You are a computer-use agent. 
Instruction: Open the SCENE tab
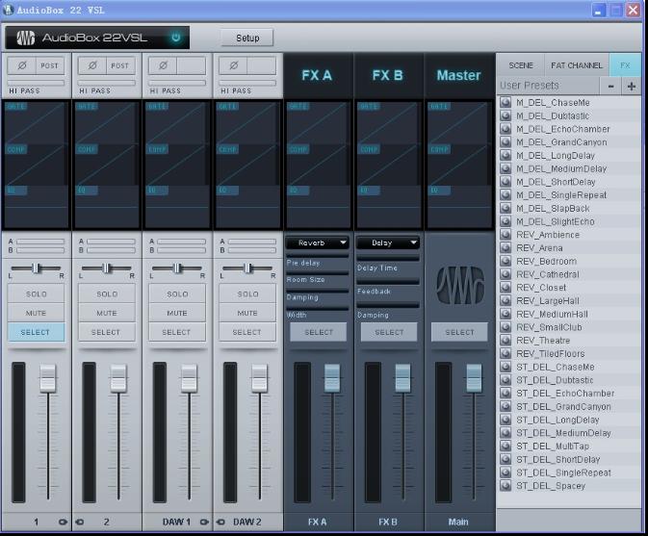click(x=521, y=65)
